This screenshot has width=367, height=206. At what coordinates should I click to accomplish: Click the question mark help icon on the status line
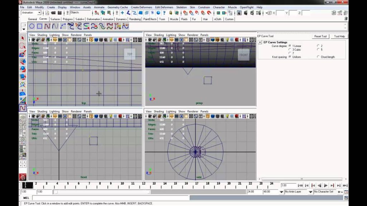tap(164, 13)
